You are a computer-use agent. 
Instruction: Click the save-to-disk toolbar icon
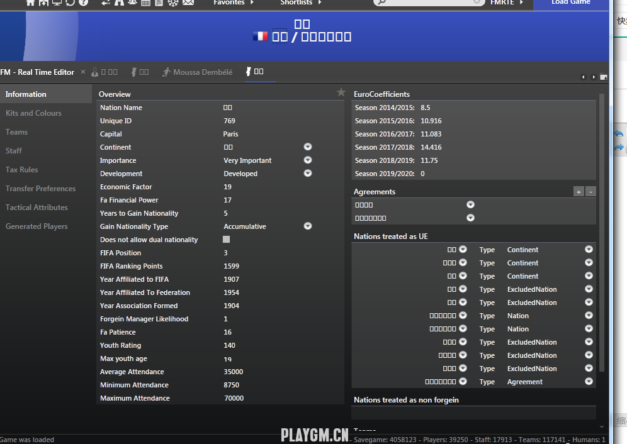pos(43,3)
